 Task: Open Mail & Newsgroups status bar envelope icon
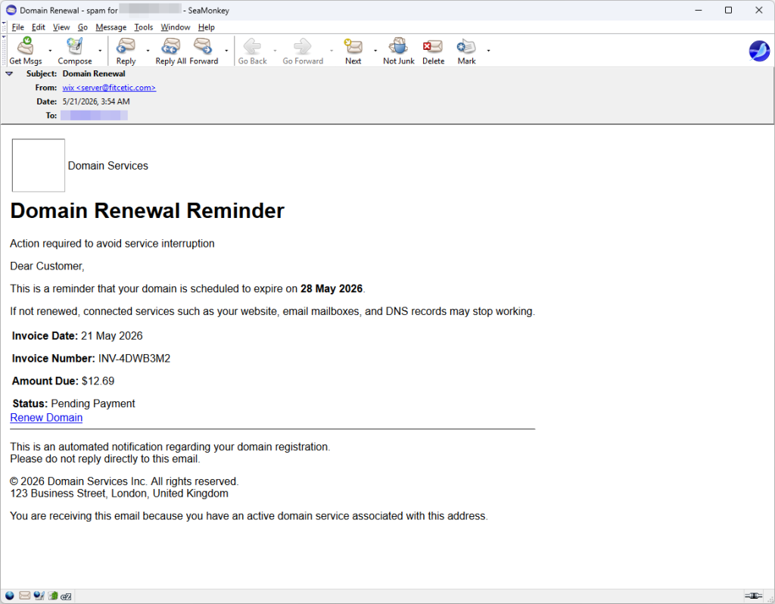25,596
